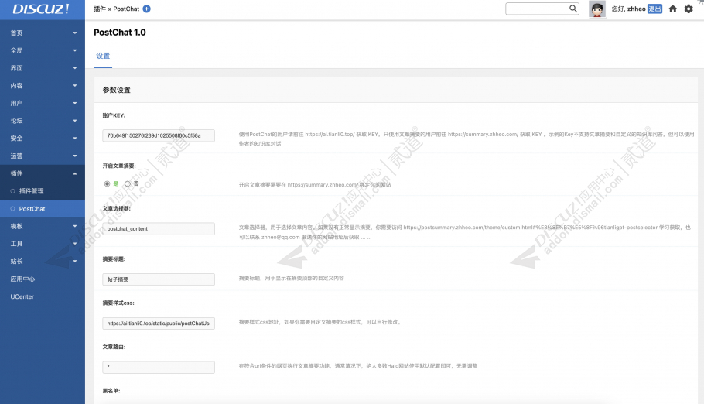Open 插件管理 in the sidebar

pyautogui.click(x=43, y=191)
